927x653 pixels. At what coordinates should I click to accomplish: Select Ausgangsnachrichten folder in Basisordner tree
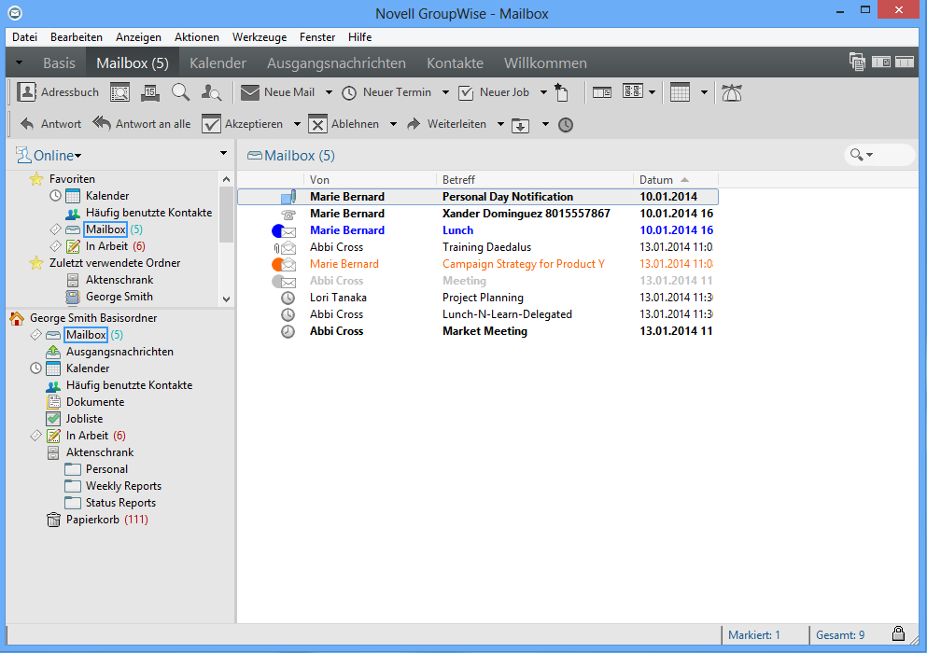119,352
